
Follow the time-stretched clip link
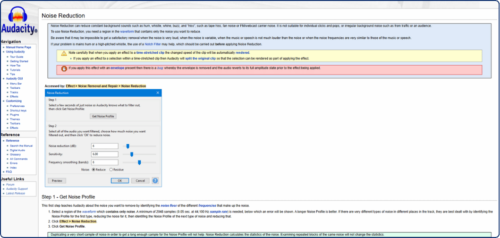pos(151,52)
